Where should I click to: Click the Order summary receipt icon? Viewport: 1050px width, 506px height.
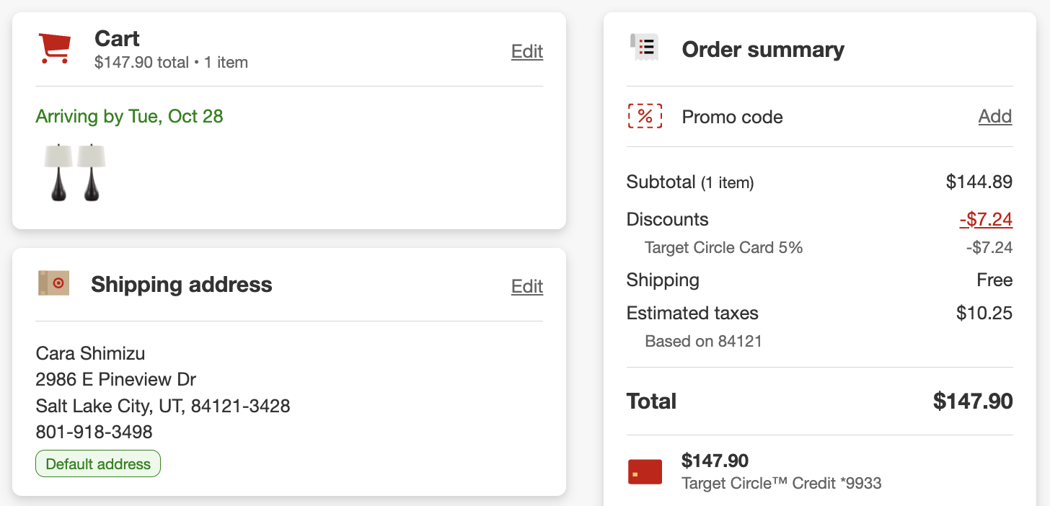pyautogui.click(x=643, y=48)
